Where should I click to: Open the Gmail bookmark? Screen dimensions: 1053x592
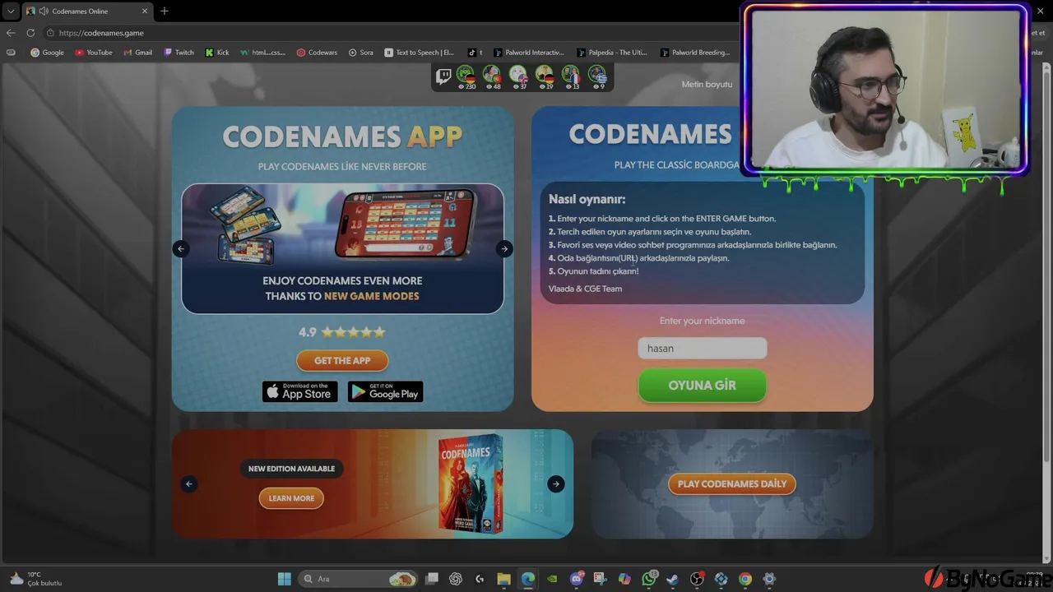point(137,53)
